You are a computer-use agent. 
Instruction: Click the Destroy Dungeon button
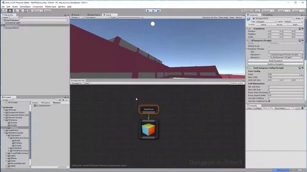tap(275, 64)
